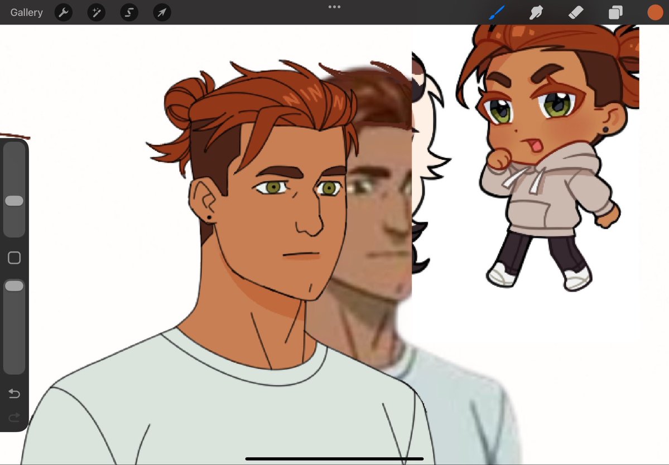Open the Gallery view
The width and height of the screenshot is (669, 465).
pos(26,12)
